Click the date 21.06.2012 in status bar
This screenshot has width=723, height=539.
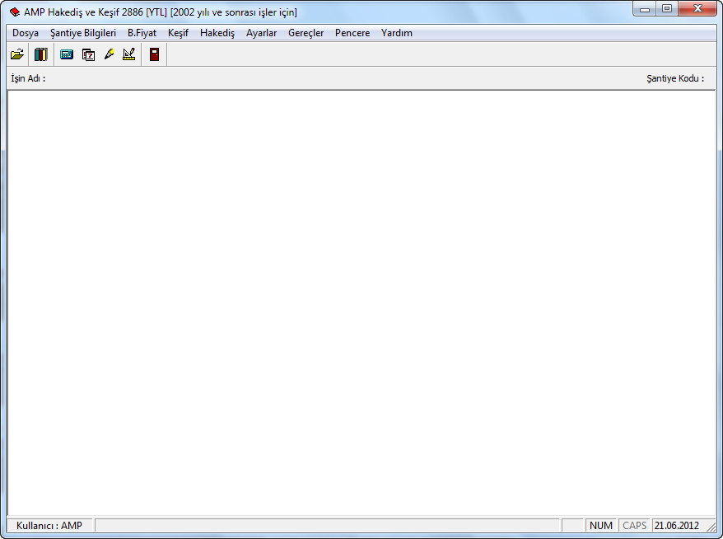click(676, 525)
